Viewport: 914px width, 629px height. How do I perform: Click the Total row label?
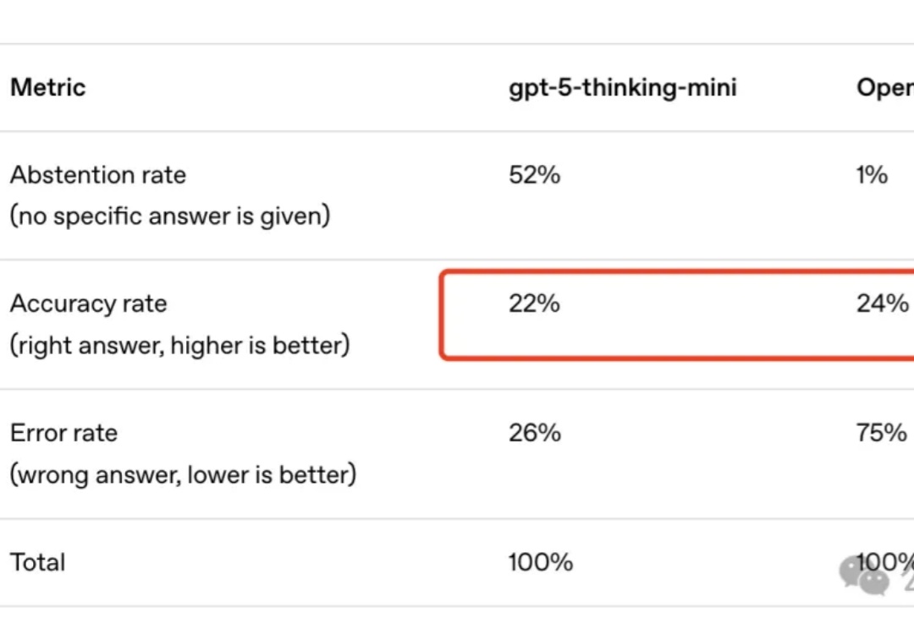pyautogui.click(x=38, y=562)
